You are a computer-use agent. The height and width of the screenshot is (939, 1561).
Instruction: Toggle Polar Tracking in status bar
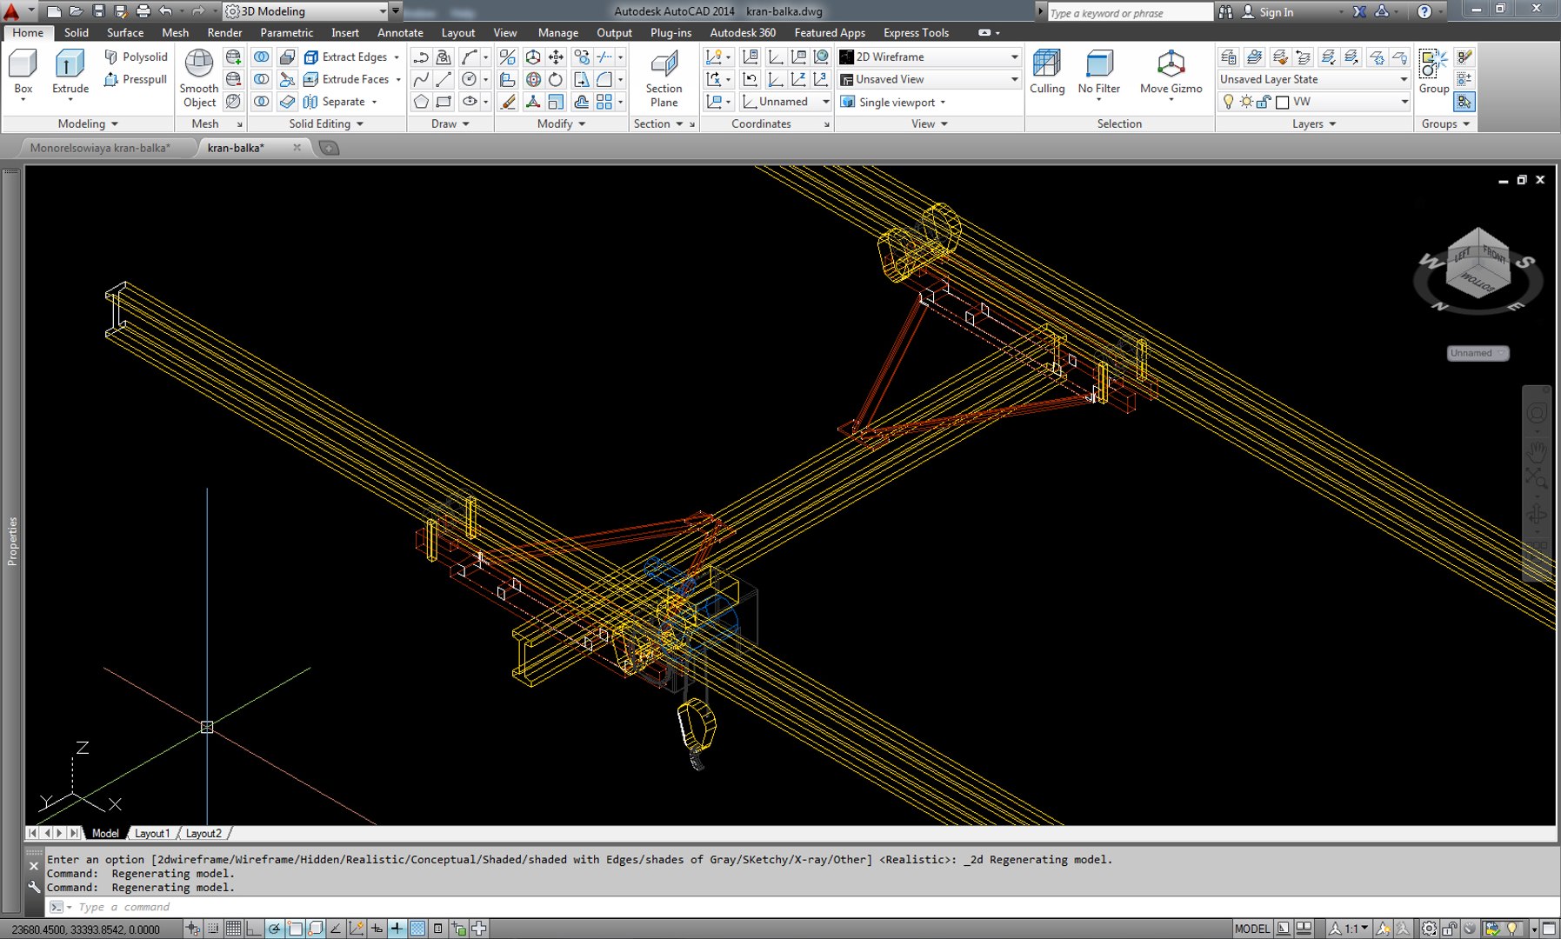click(274, 929)
